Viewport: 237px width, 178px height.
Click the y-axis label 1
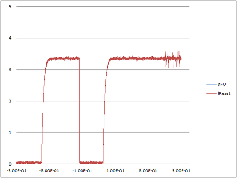tap(10, 133)
